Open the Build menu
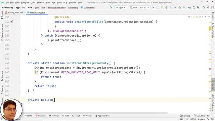The image size is (215, 121). 48,2
